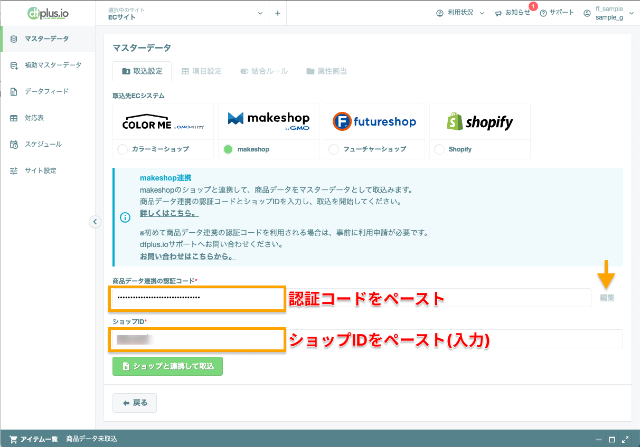This screenshot has height=447, width=640.
Task: Switch to the 項目設定 tab
Action: 201,71
